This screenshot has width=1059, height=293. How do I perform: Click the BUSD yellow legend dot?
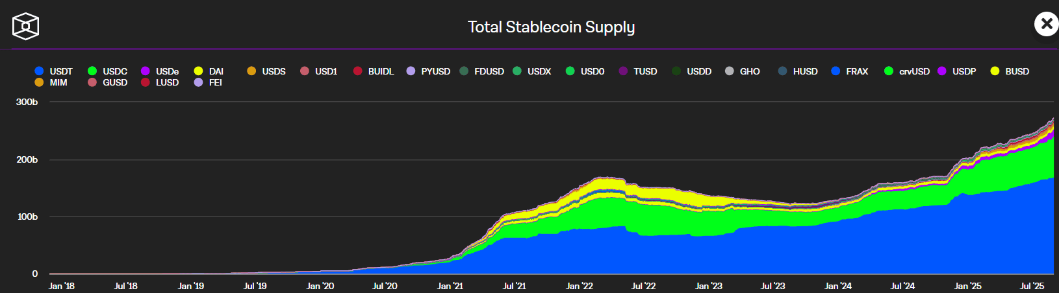(x=995, y=71)
